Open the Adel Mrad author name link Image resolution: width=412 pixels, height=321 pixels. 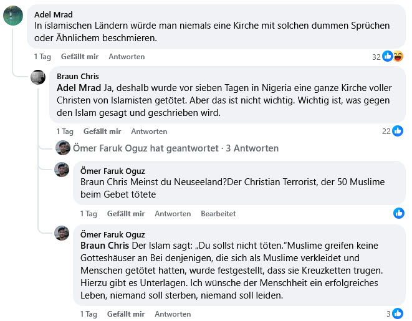pyautogui.click(x=53, y=14)
